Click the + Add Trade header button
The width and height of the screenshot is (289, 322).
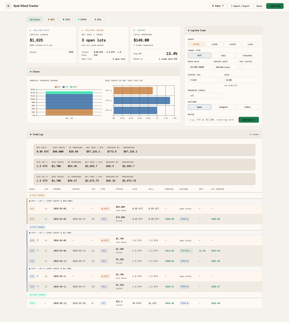pyautogui.click(x=275, y=6)
